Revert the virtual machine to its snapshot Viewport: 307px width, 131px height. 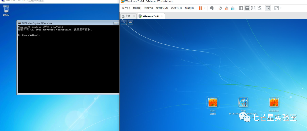[226, 8]
